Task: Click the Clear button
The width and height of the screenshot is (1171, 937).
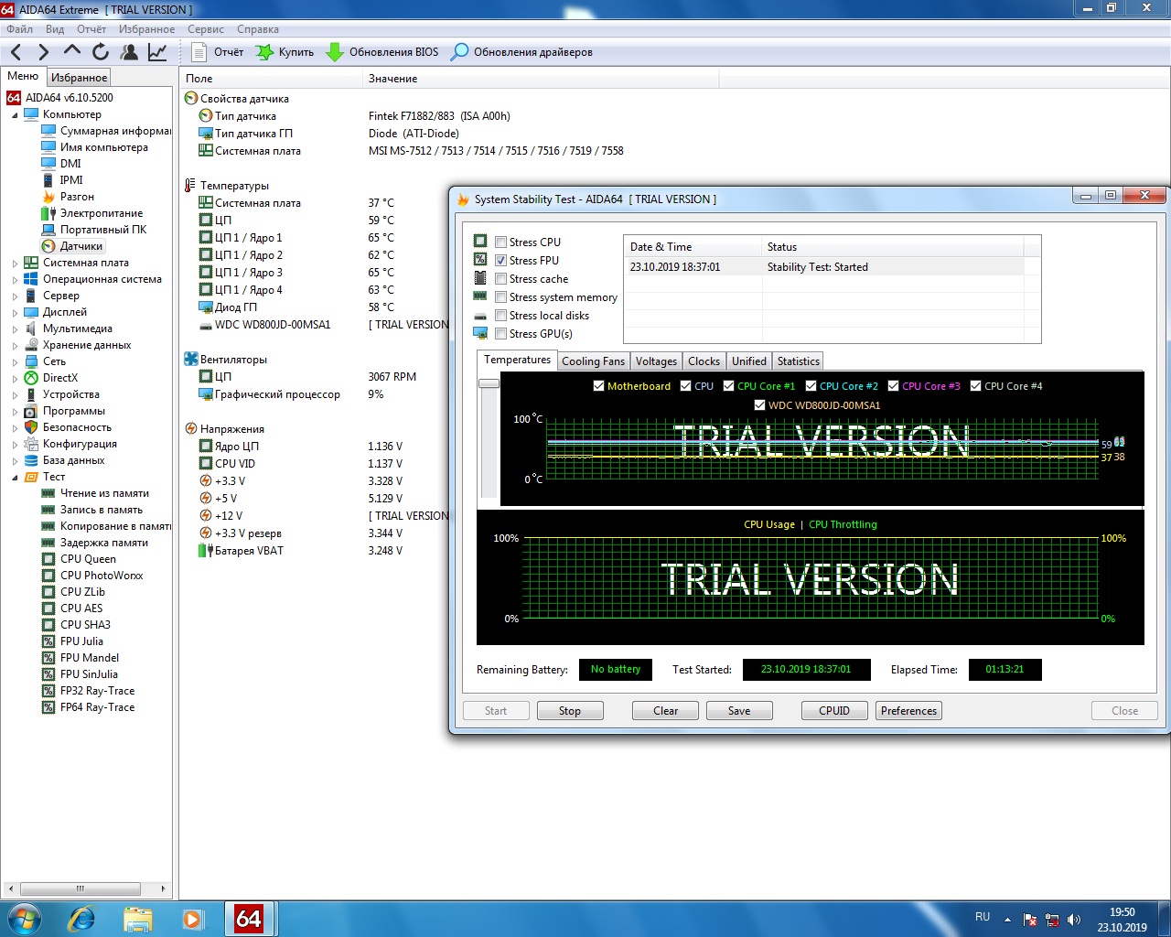Action: pyautogui.click(x=665, y=711)
